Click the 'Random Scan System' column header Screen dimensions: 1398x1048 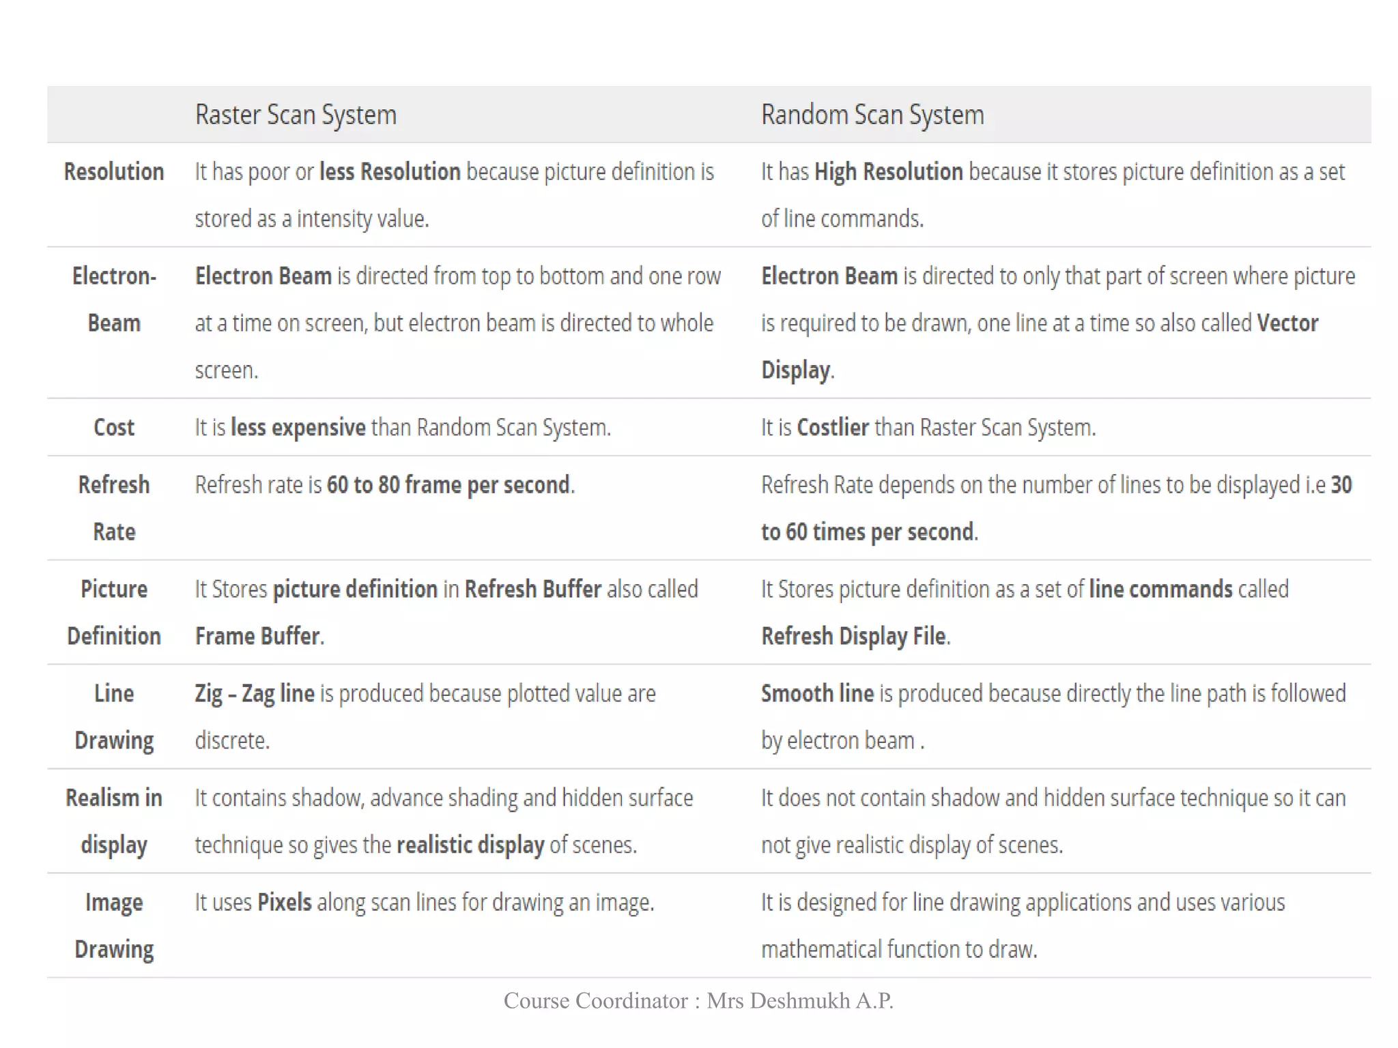click(872, 115)
